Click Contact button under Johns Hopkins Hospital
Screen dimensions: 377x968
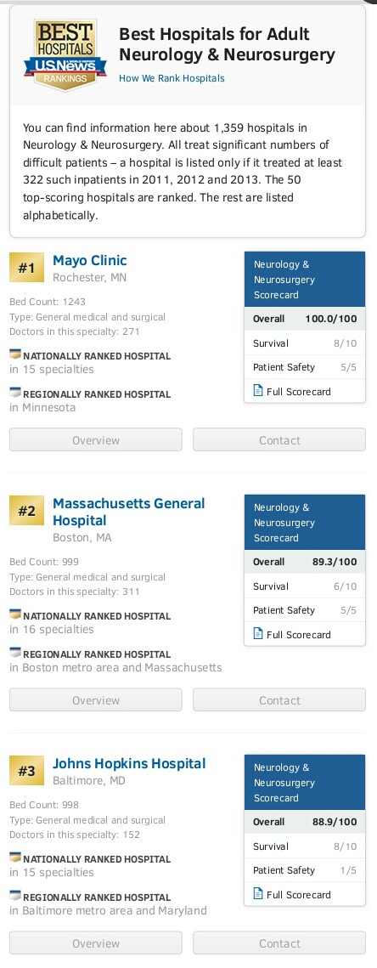click(279, 943)
